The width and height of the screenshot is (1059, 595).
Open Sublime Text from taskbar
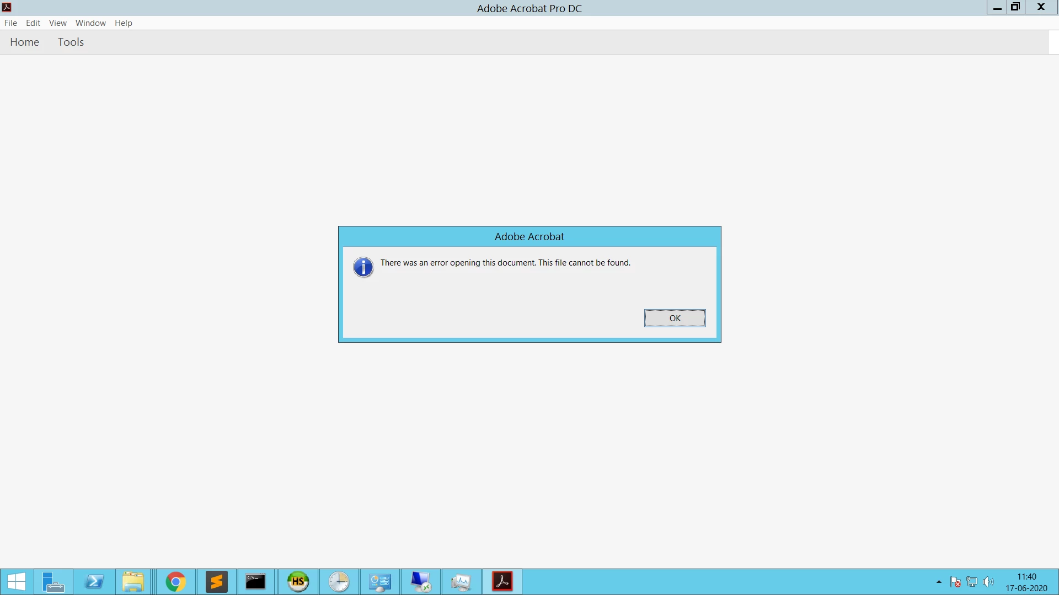pyautogui.click(x=217, y=582)
